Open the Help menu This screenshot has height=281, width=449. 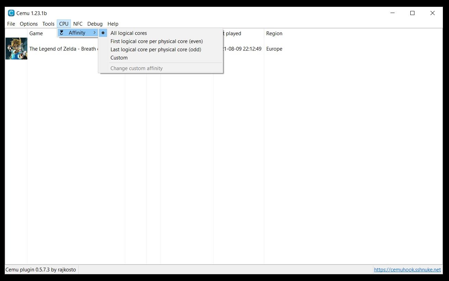point(113,24)
